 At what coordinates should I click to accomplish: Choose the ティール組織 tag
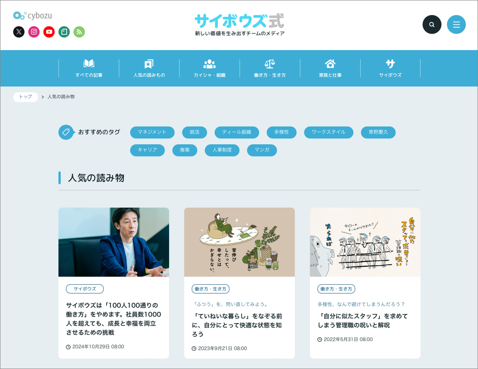(x=237, y=132)
